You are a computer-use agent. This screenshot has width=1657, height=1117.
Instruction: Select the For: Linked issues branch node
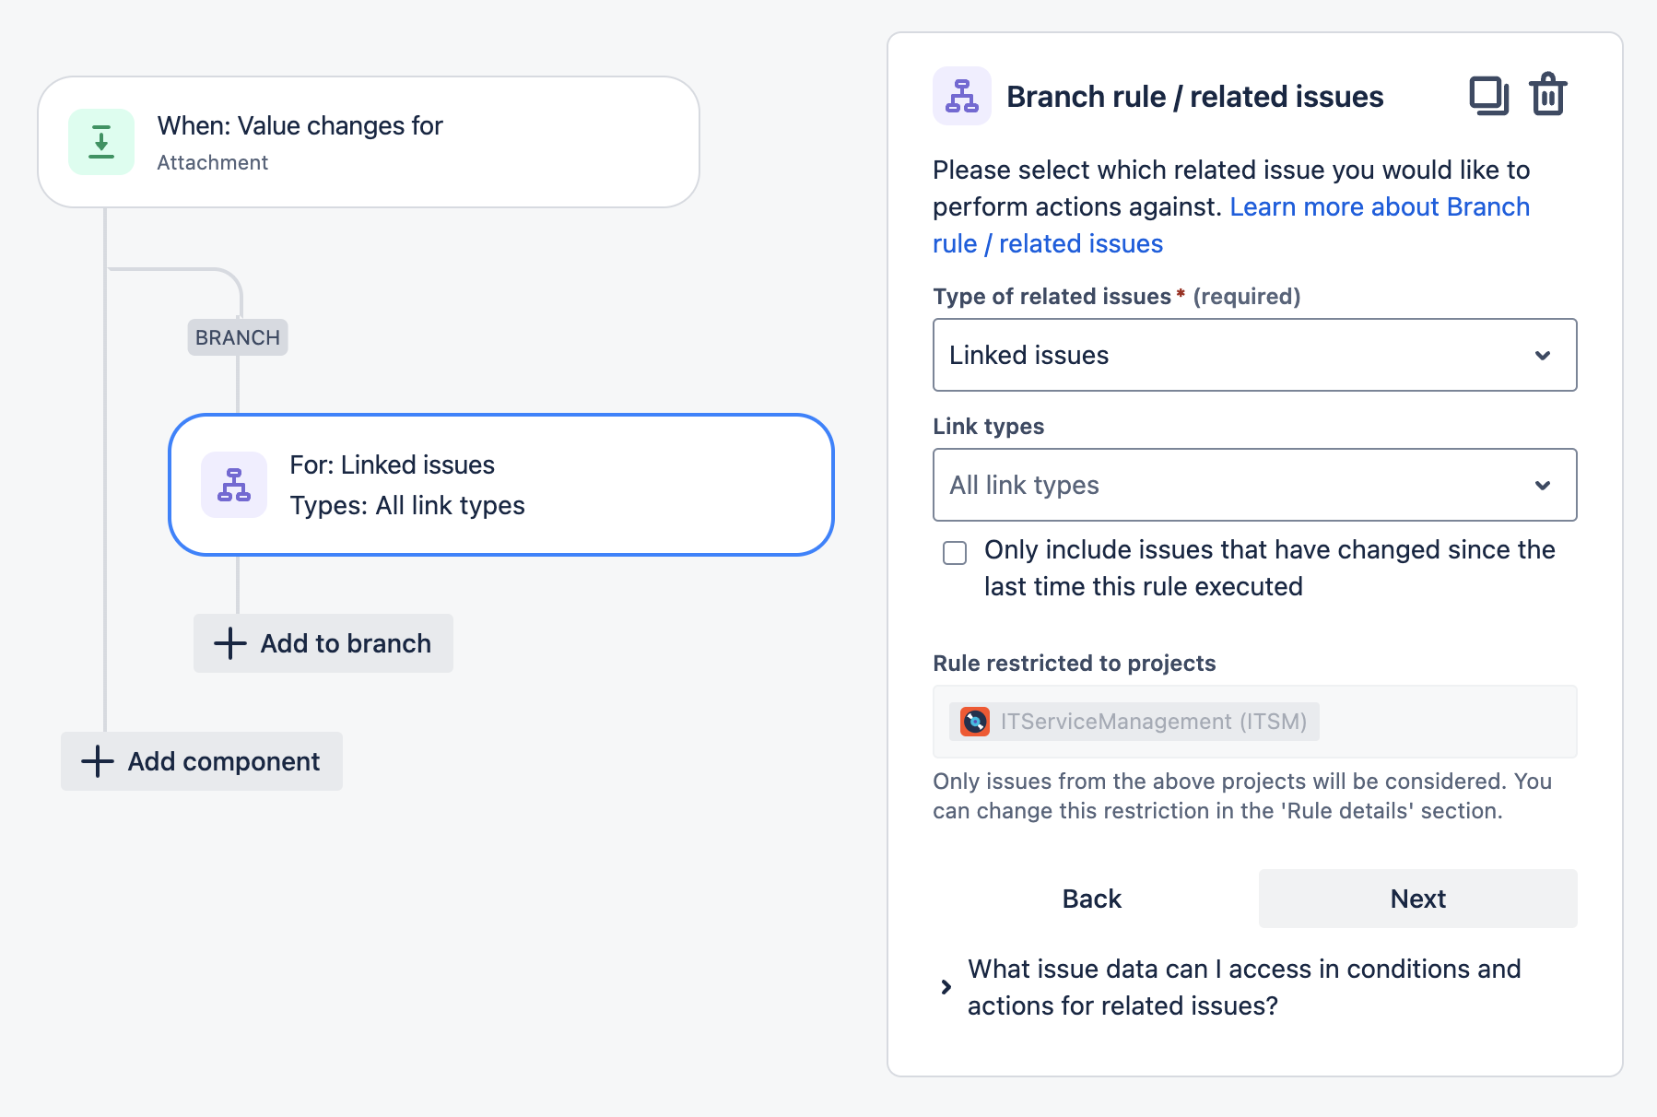pos(501,485)
